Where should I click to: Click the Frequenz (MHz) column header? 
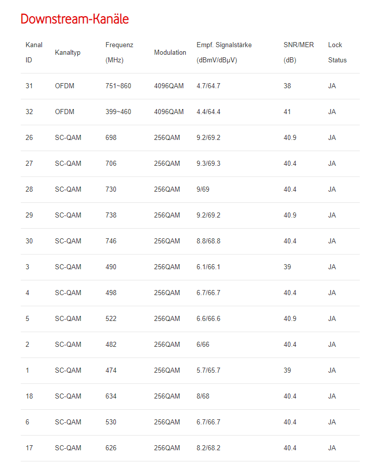pos(119,52)
